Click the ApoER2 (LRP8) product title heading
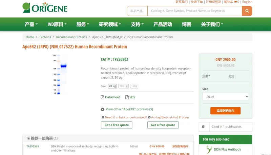The height and width of the screenshot is (155, 271). coord(75,47)
